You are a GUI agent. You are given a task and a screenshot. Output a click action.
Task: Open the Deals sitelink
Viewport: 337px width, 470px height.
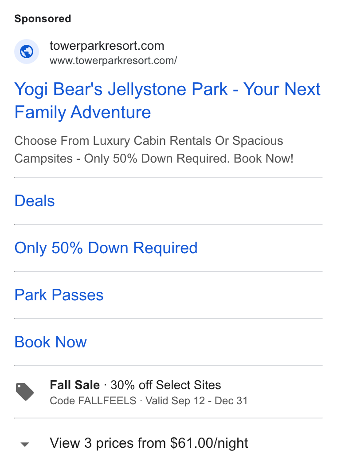35,201
